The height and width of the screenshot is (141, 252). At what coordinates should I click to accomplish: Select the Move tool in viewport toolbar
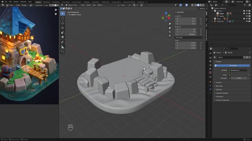63,23
